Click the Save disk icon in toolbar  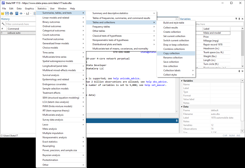(x=7, y=13)
